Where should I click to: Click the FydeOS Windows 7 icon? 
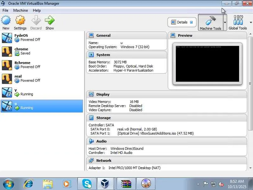(x=7, y=38)
